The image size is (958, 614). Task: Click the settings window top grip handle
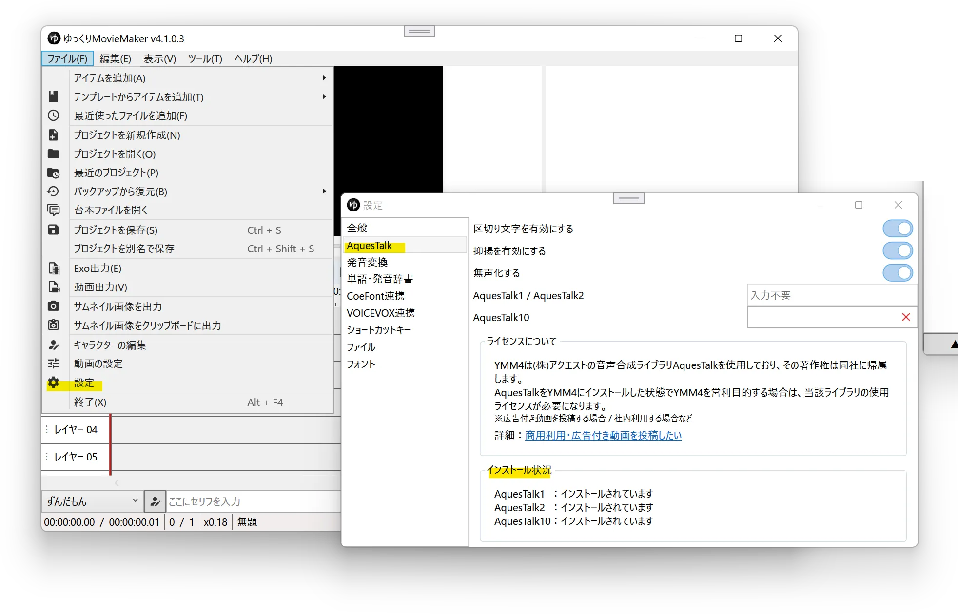click(x=629, y=198)
